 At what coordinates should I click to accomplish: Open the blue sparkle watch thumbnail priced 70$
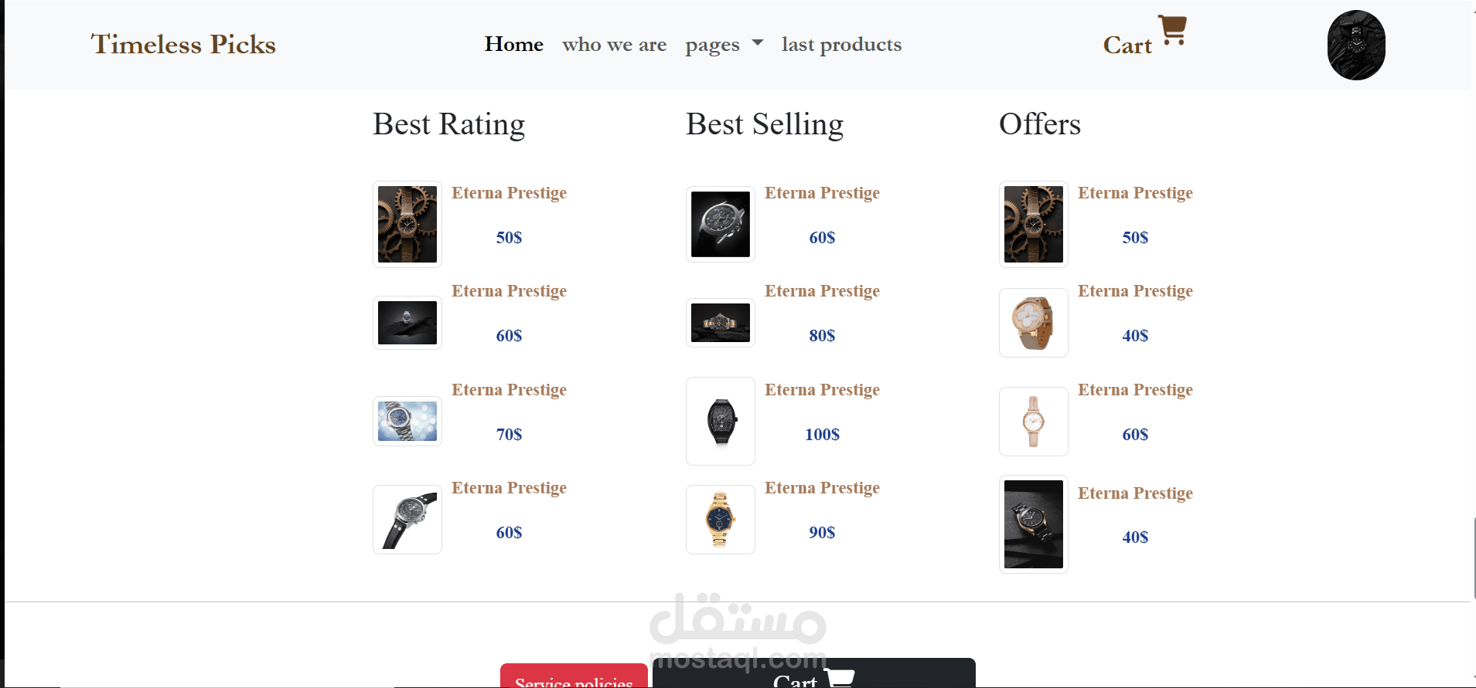pos(407,421)
